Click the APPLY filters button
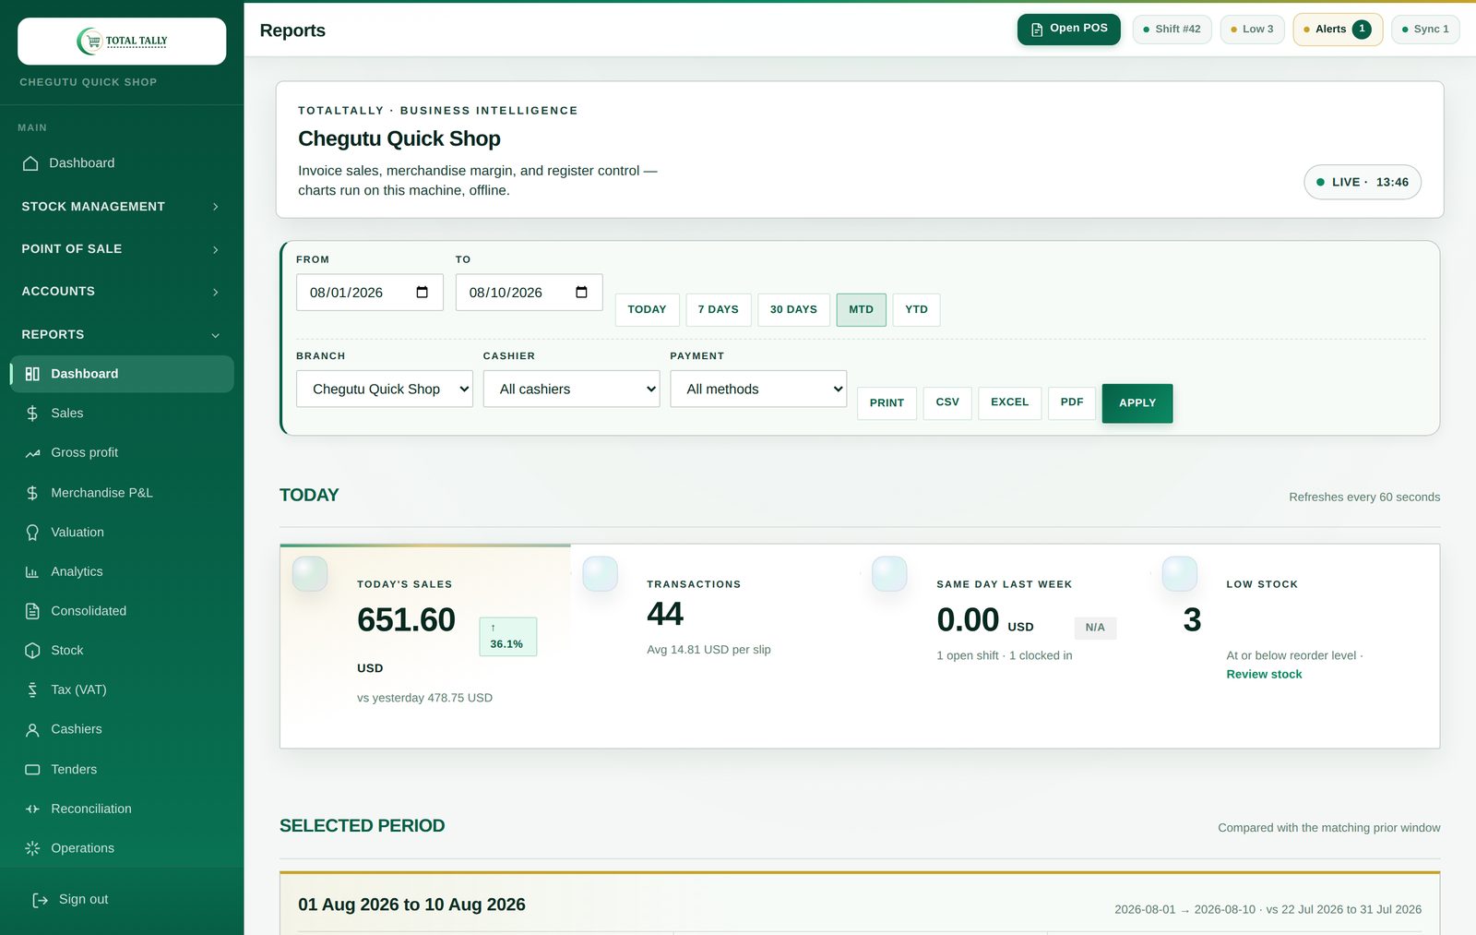Viewport: 1476px width, 935px height. [1137, 403]
